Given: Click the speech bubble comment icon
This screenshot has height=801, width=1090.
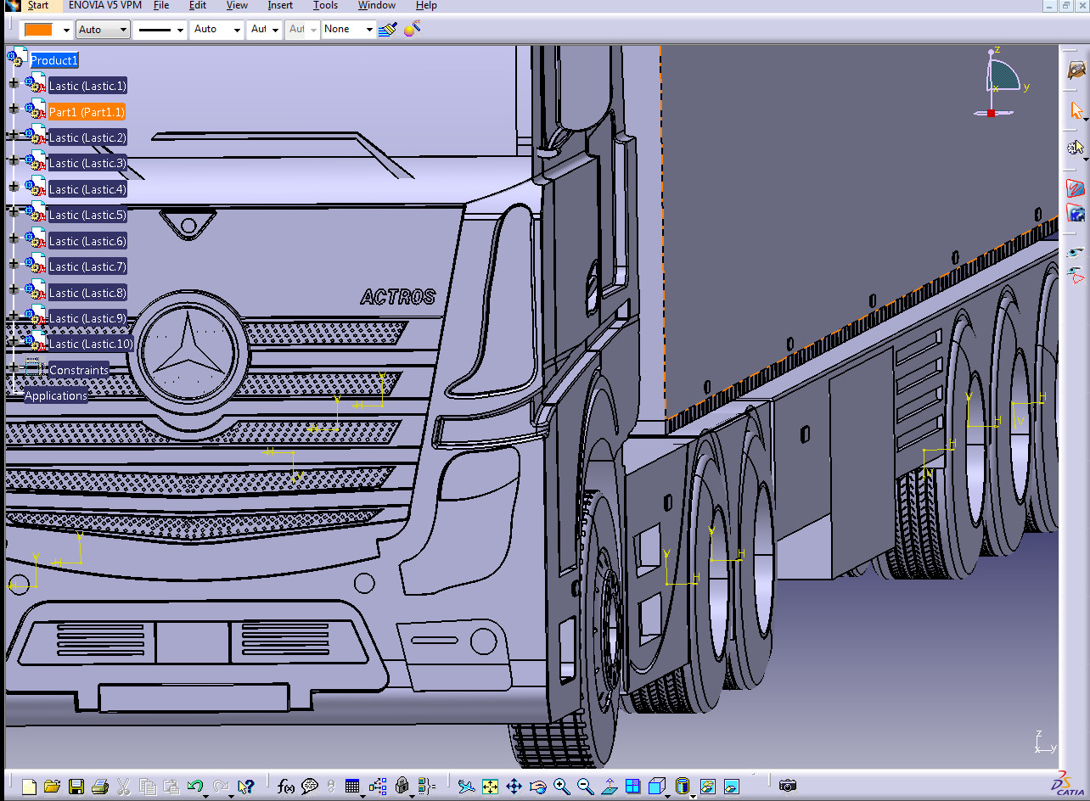Looking at the screenshot, I should coord(310,787).
